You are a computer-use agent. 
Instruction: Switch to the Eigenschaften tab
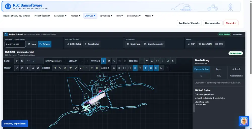pos(201,69)
